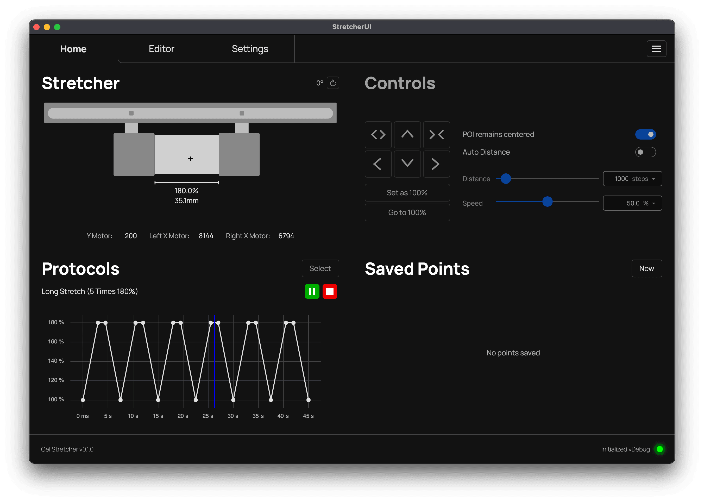Pause the running protocol
Viewport: 704px width, 502px height.
[x=312, y=291]
